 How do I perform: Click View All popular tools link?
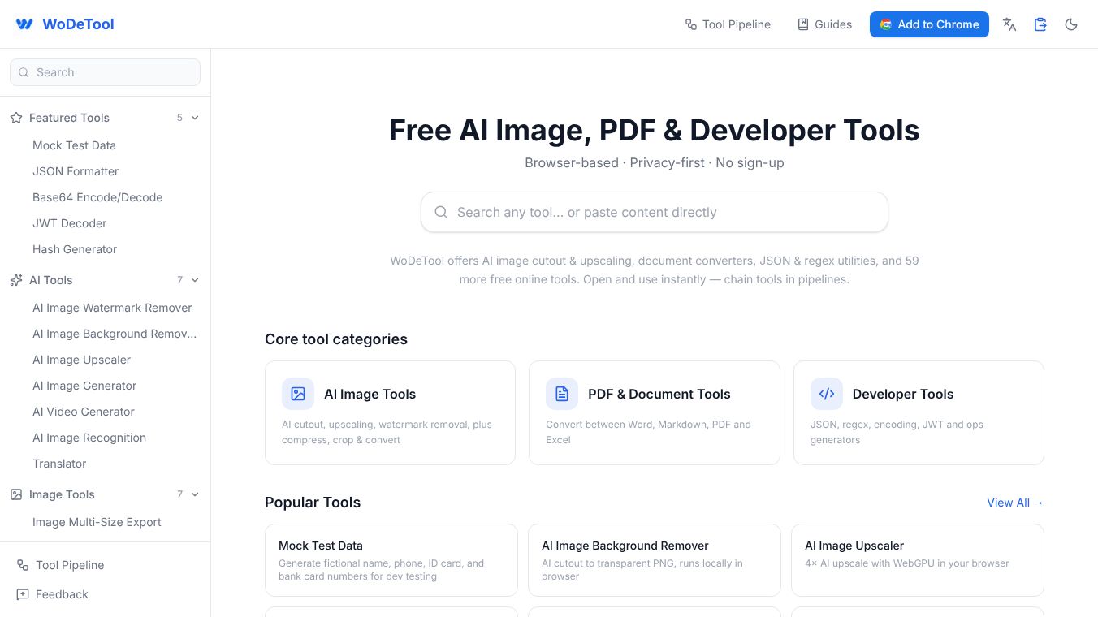[x=1015, y=503]
